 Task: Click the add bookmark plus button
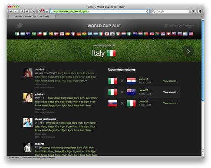pyautogui.click(x=47, y=11)
